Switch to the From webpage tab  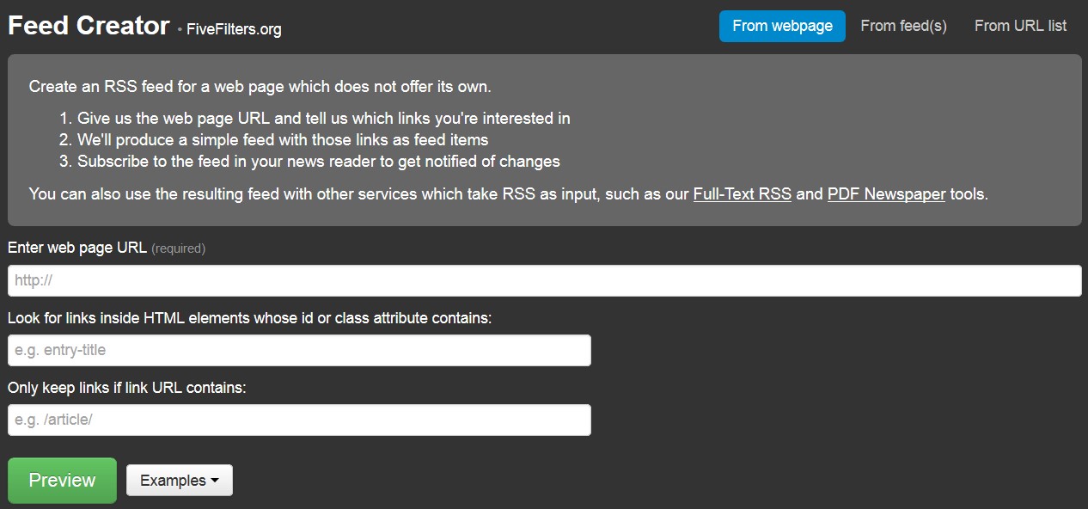[x=782, y=26]
